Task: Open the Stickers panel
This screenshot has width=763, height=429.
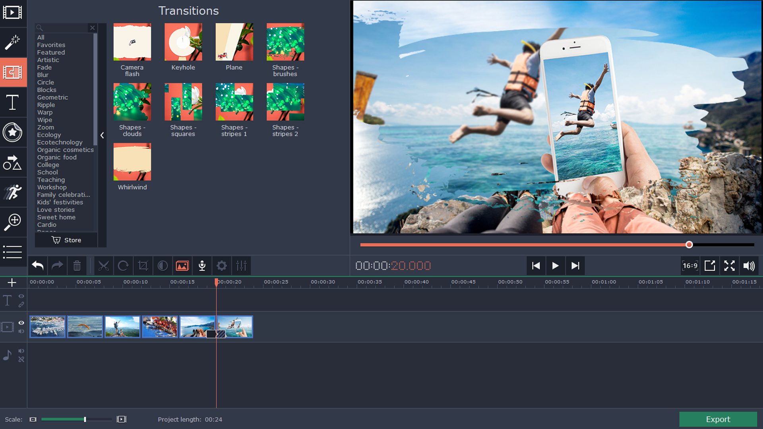Action: click(13, 132)
